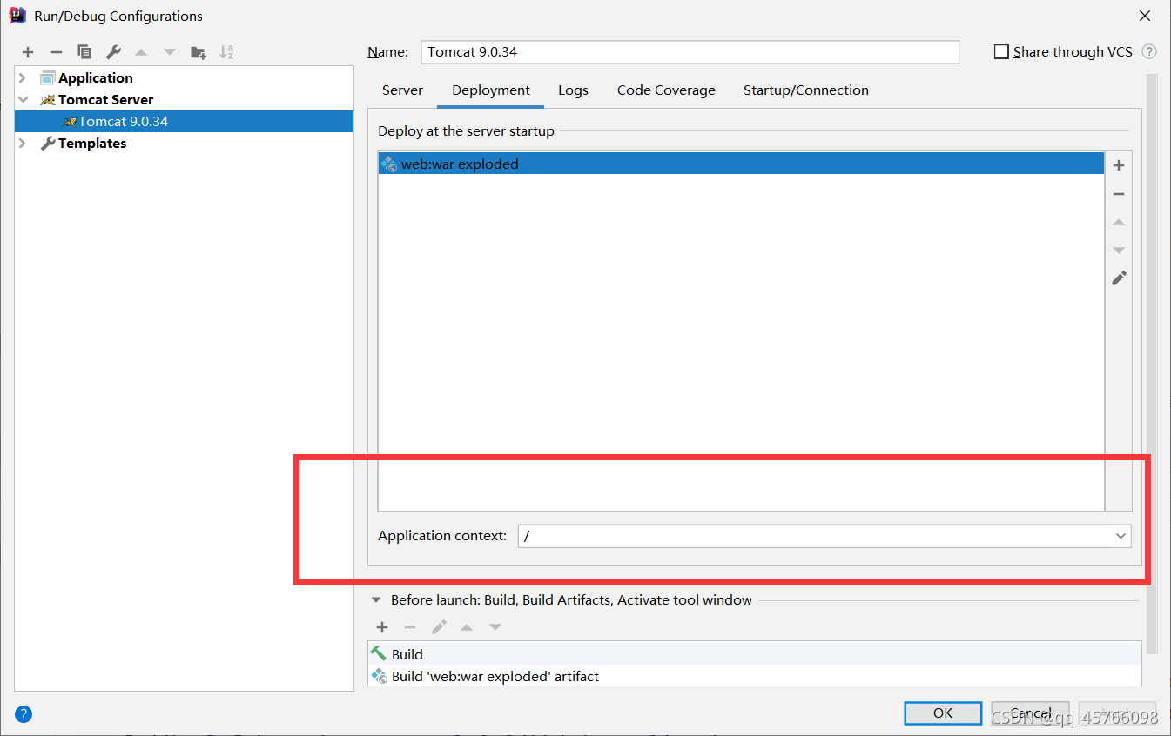Image resolution: width=1171 pixels, height=736 pixels.
Task: Edit before launch task pencil icon
Action: point(439,627)
